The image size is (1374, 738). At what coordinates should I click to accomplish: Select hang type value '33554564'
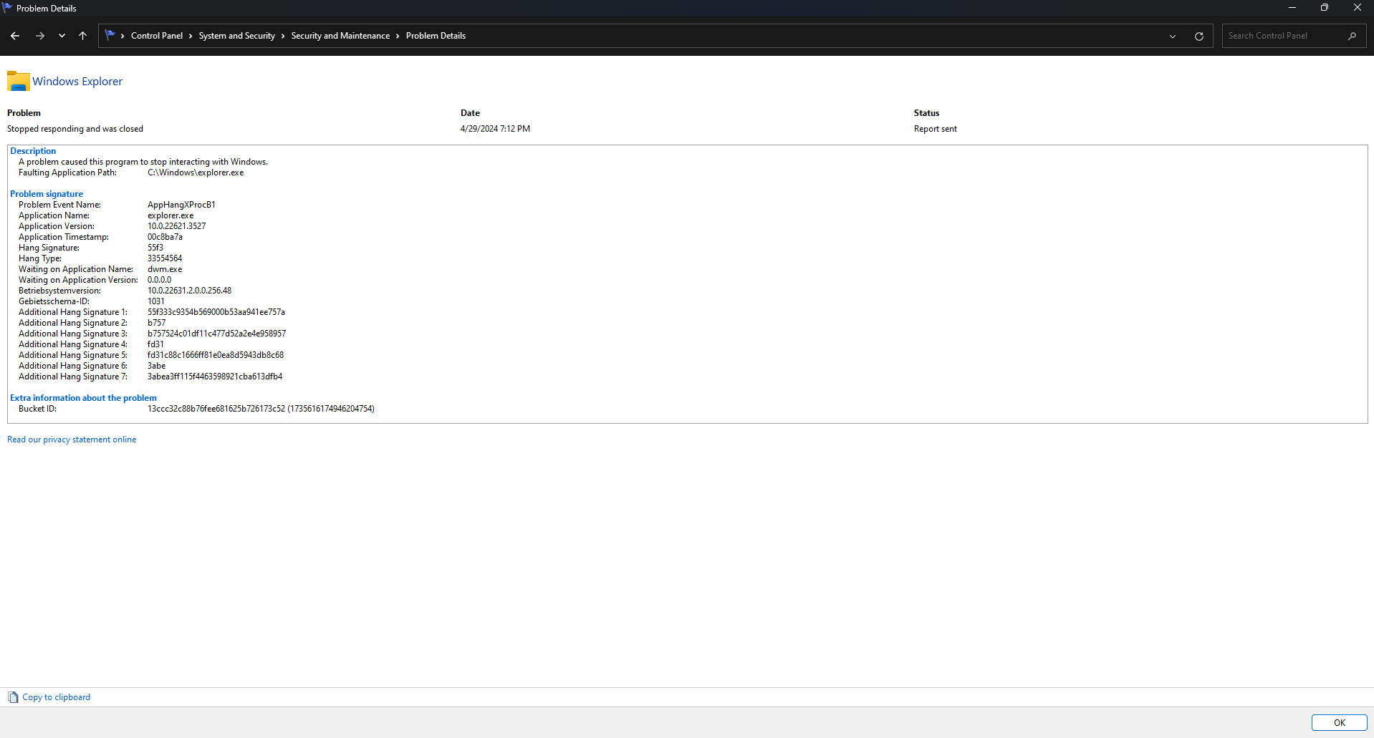tap(165, 258)
